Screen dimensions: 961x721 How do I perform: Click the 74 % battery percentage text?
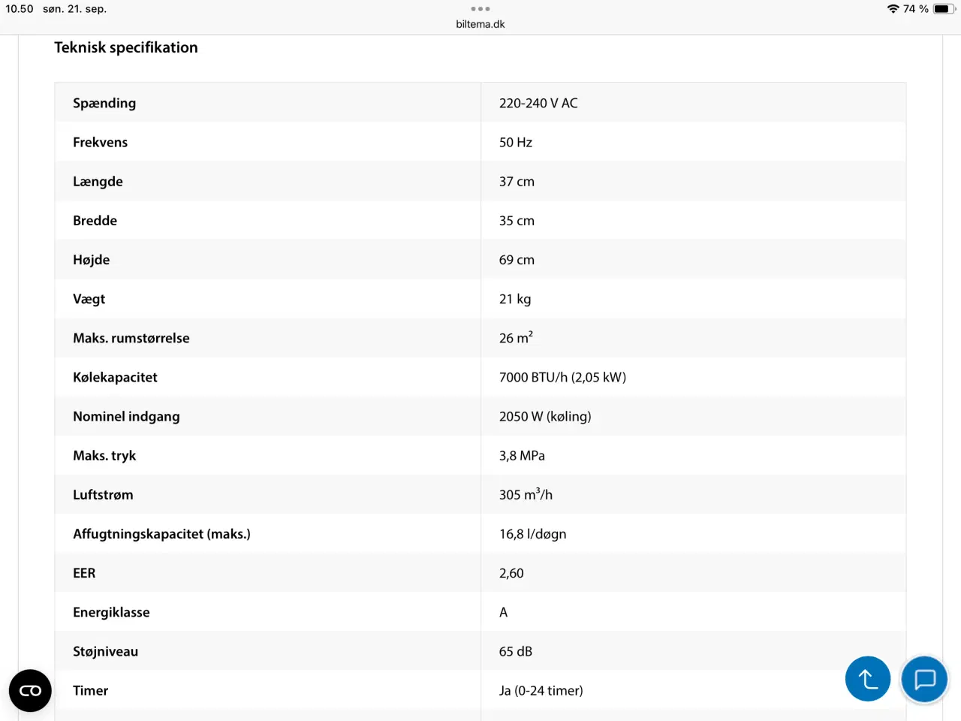click(916, 9)
